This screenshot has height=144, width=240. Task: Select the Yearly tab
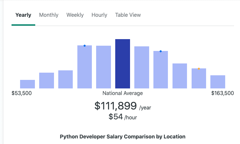point(23,15)
